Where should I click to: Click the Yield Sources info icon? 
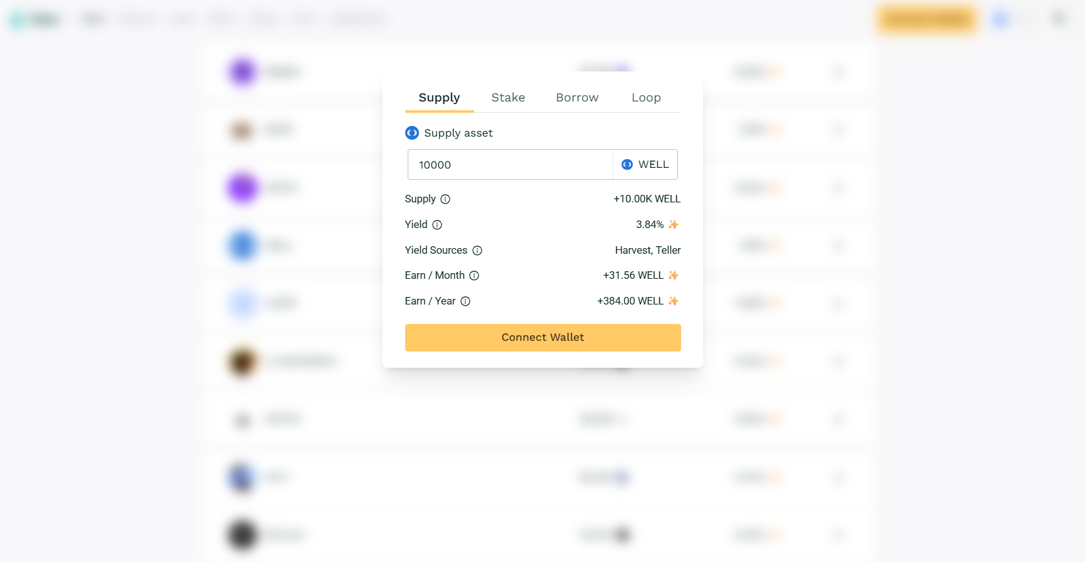477,251
